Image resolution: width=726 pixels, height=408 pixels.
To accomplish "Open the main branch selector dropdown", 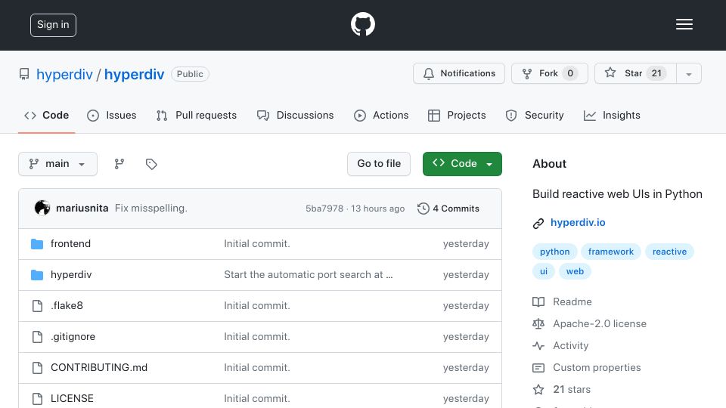I will [x=58, y=164].
